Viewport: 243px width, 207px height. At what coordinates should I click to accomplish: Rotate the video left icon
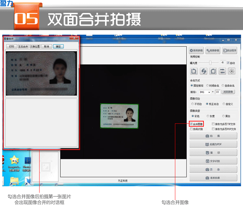194,71
